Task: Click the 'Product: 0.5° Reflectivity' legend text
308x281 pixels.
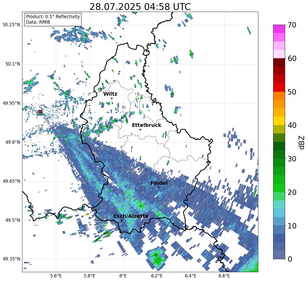Action: pos(53,17)
